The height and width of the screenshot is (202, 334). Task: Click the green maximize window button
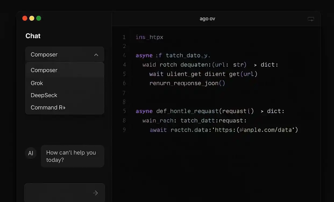pyautogui.click(x=39, y=18)
